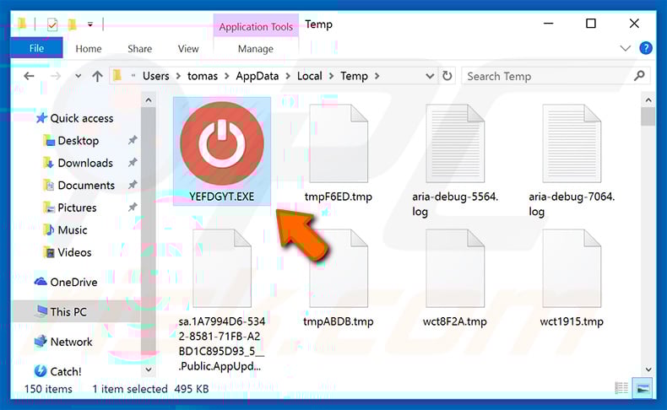
Task: Select the aria-debug-7064.log file icon
Action: (x=572, y=143)
